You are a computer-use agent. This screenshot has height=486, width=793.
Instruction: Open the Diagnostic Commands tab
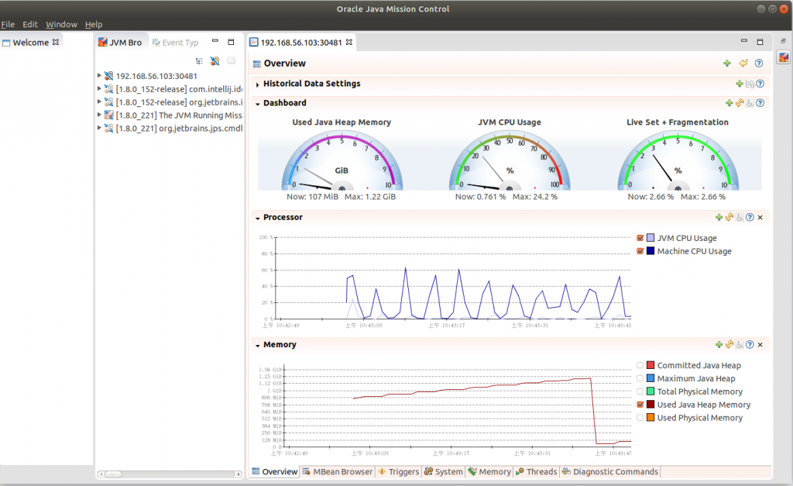pos(609,471)
